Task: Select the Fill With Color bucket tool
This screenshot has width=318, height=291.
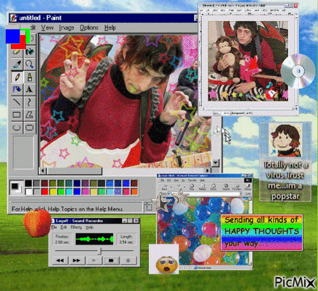Action: pyautogui.click(x=29, y=52)
